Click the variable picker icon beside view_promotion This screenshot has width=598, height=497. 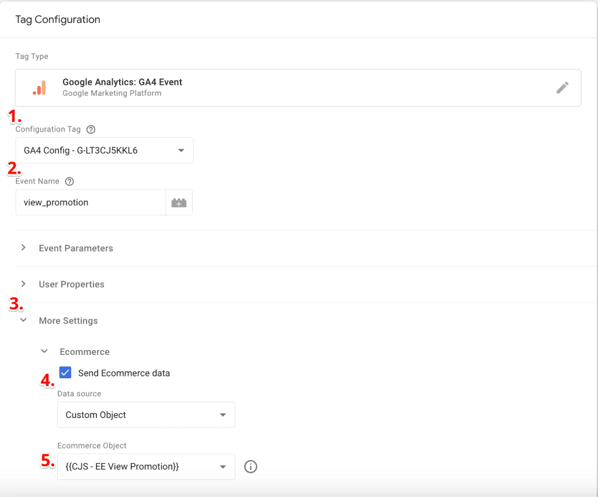(x=179, y=202)
